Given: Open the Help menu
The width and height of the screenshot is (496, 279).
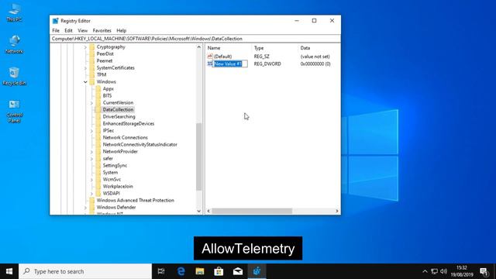Looking at the screenshot, I should click(122, 31).
